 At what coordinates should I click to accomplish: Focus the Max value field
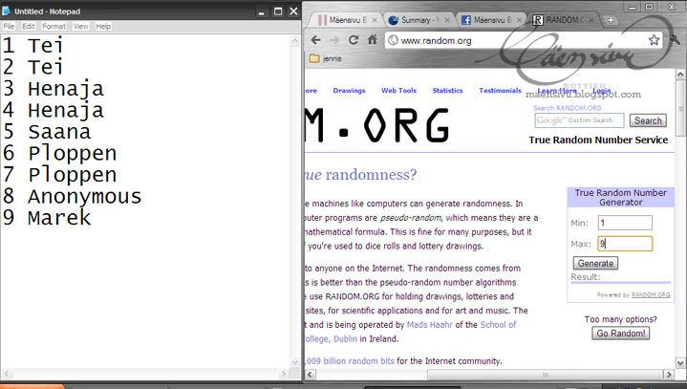625,244
